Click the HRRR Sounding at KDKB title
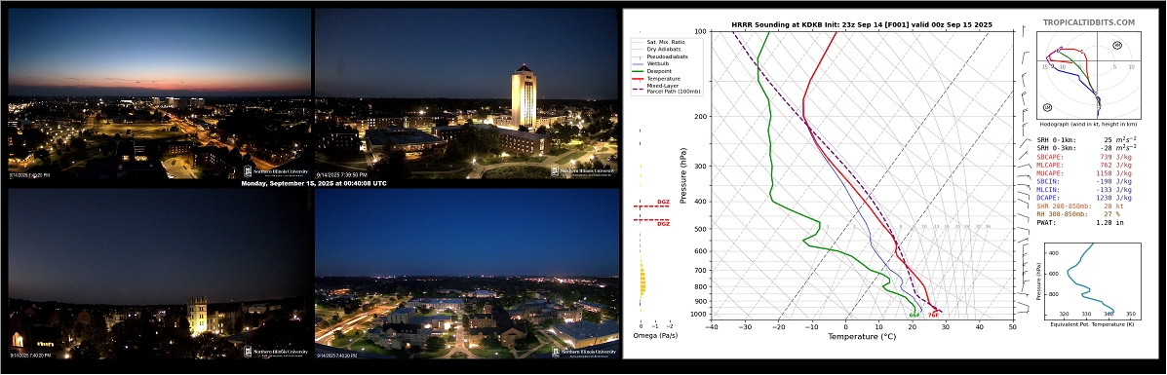The height and width of the screenshot is (375, 1167). point(862,24)
